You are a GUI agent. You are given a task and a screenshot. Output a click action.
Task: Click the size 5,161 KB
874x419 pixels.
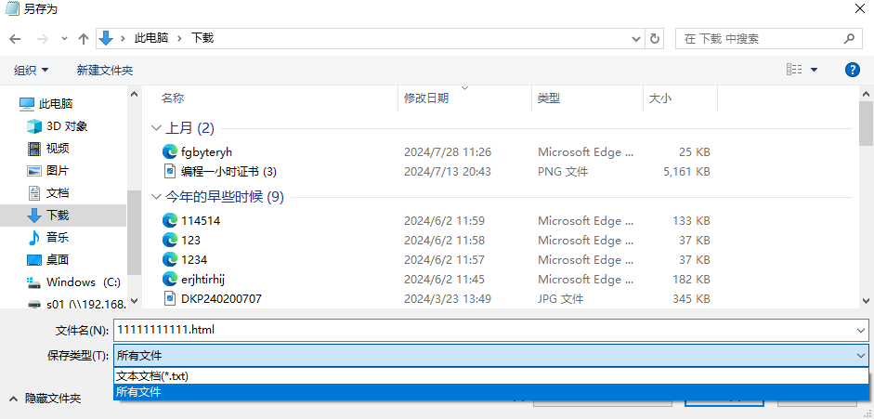[686, 172]
